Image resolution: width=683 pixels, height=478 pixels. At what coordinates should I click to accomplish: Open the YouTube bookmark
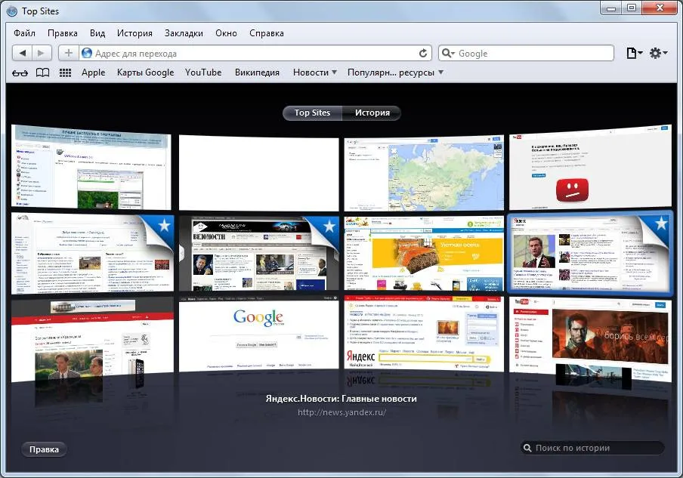tap(203, 72)
